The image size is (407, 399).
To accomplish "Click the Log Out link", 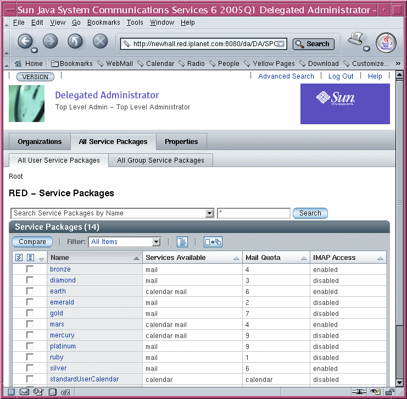I will pyautogui.click(x=341, y=76).
